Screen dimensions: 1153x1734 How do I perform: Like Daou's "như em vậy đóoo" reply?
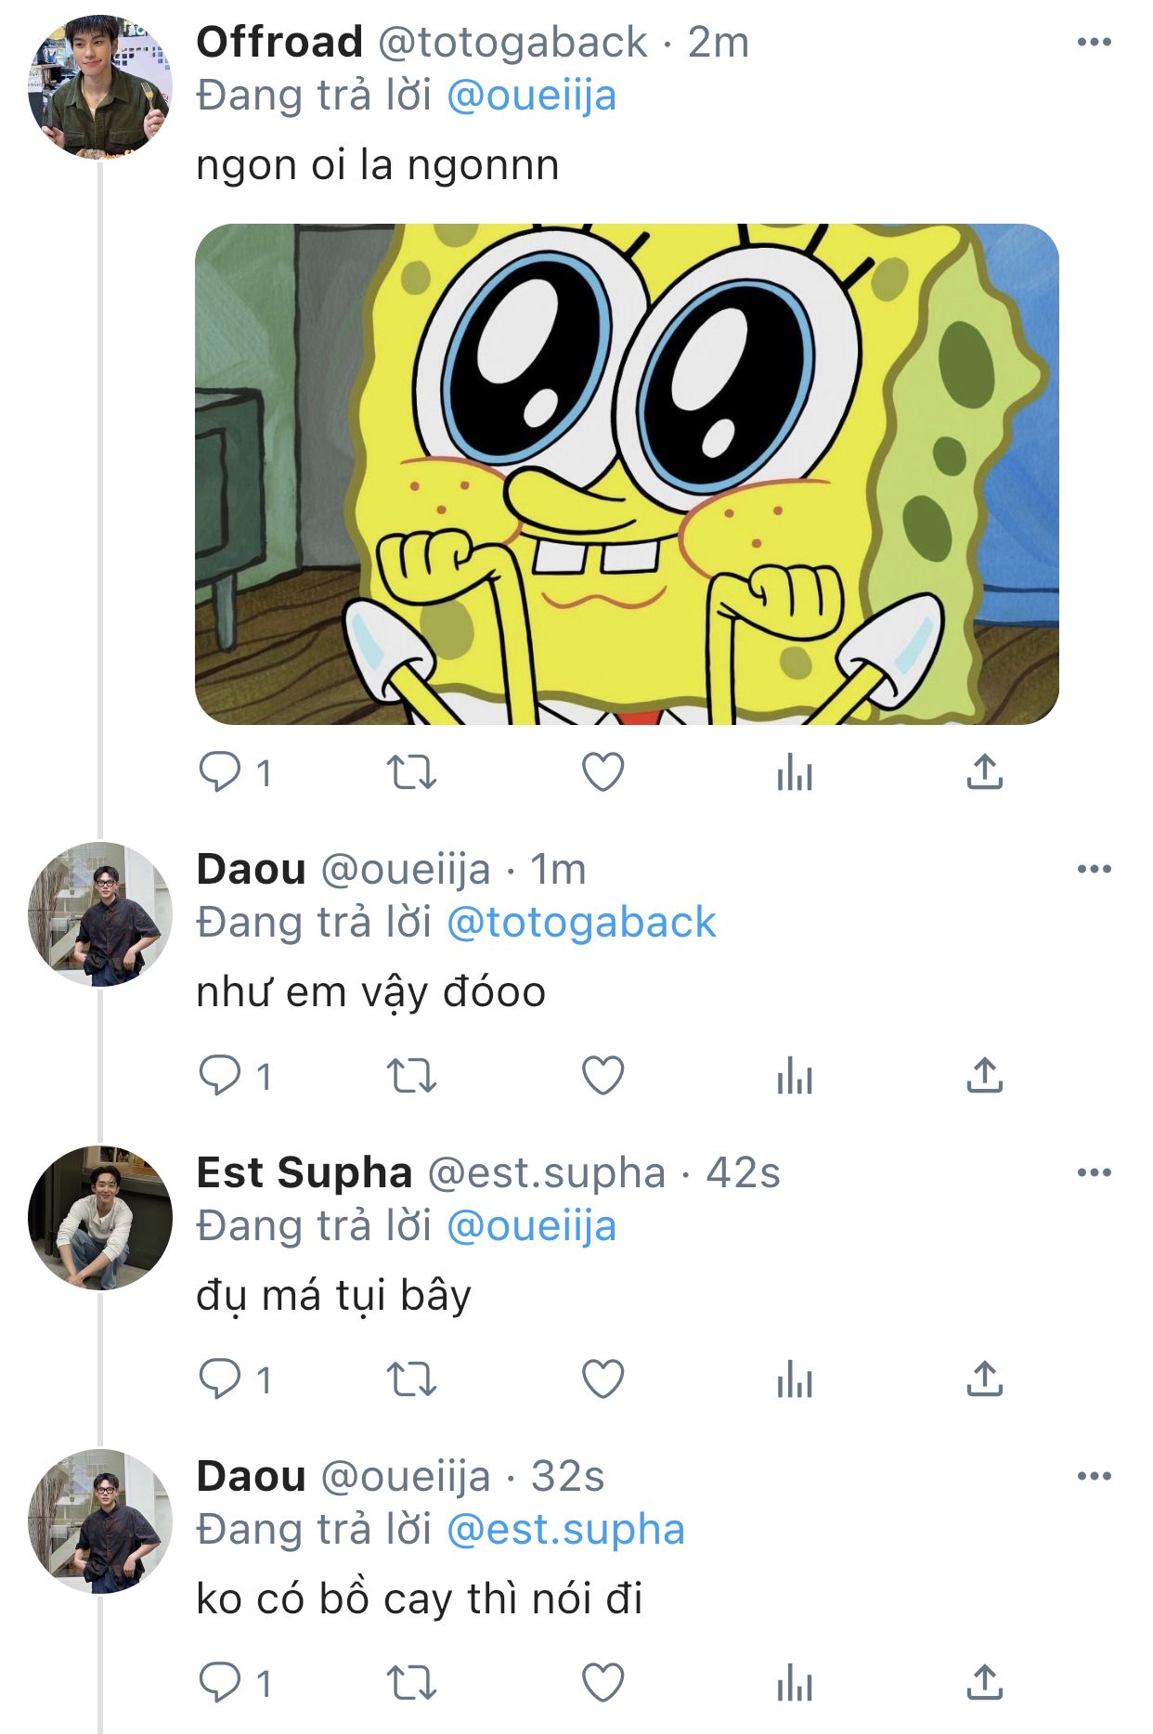[602, 1076]
